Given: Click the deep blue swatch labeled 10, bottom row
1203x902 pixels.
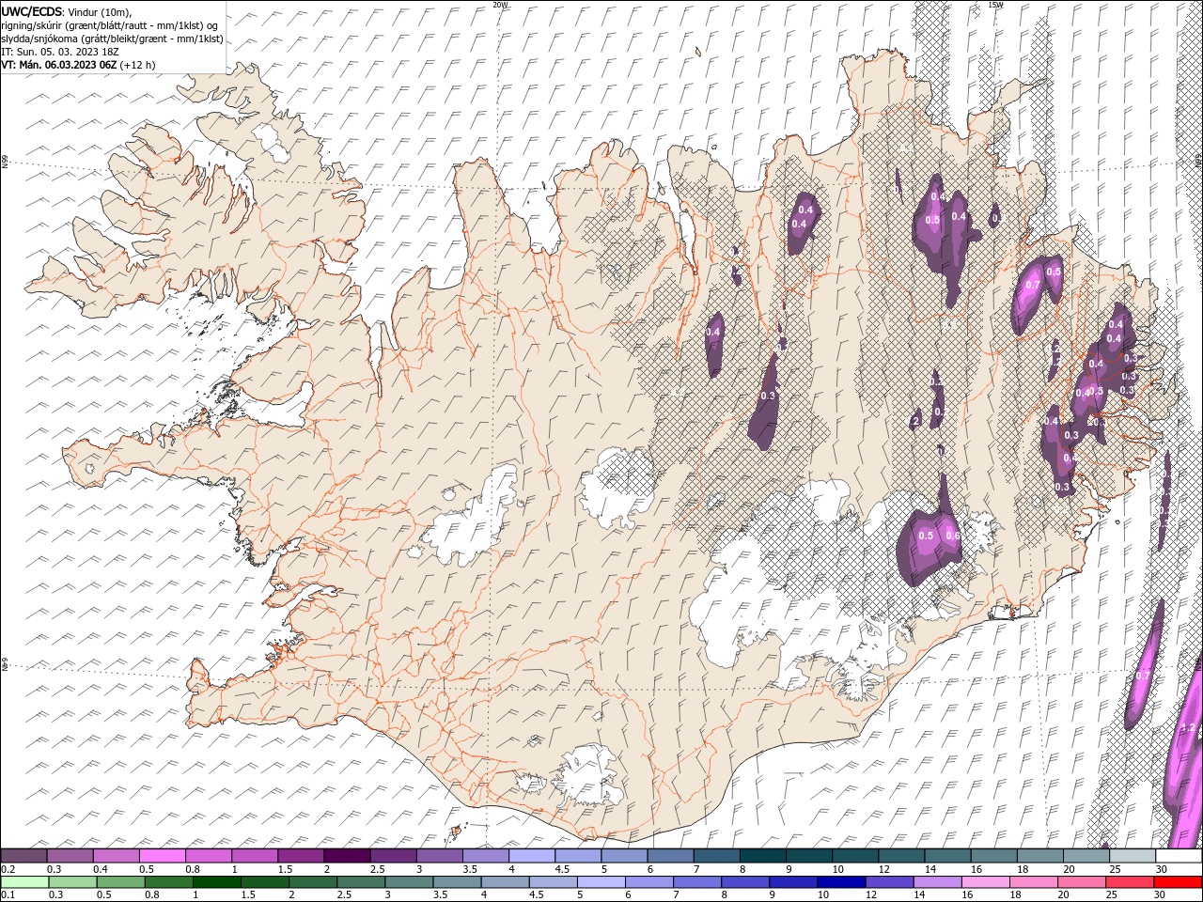Looking at the screenshot, I should point(840,882).
